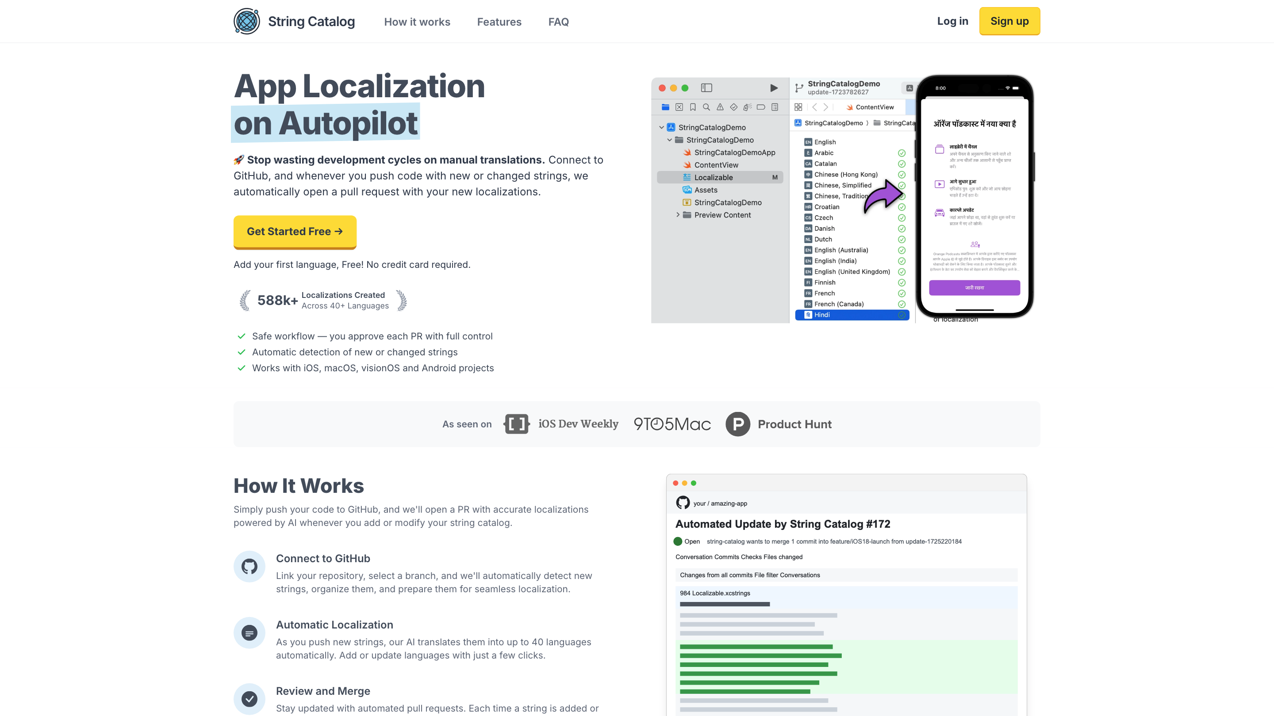Go to the FAQ nav item
The width and height of the screenshot is (1274, 716).
pyautogui.click(x=558, y=22)
